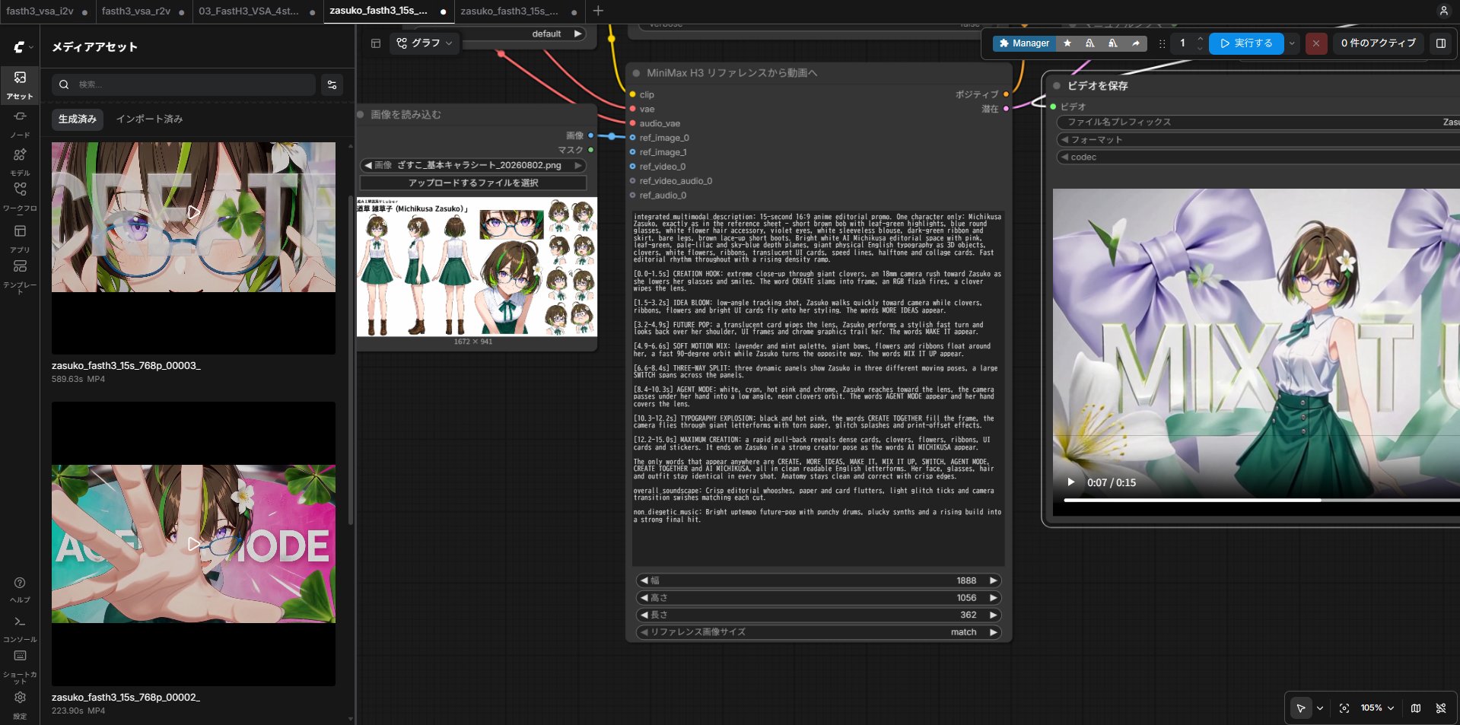The image size is (1460, 725).
Task: Open the Console panel icon
Action: click(x=20, y=628)
